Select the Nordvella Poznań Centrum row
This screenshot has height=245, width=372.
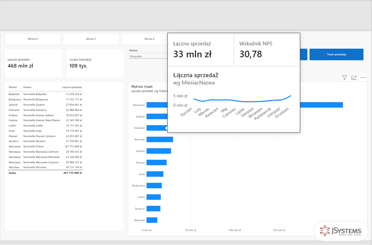point(45,136)
